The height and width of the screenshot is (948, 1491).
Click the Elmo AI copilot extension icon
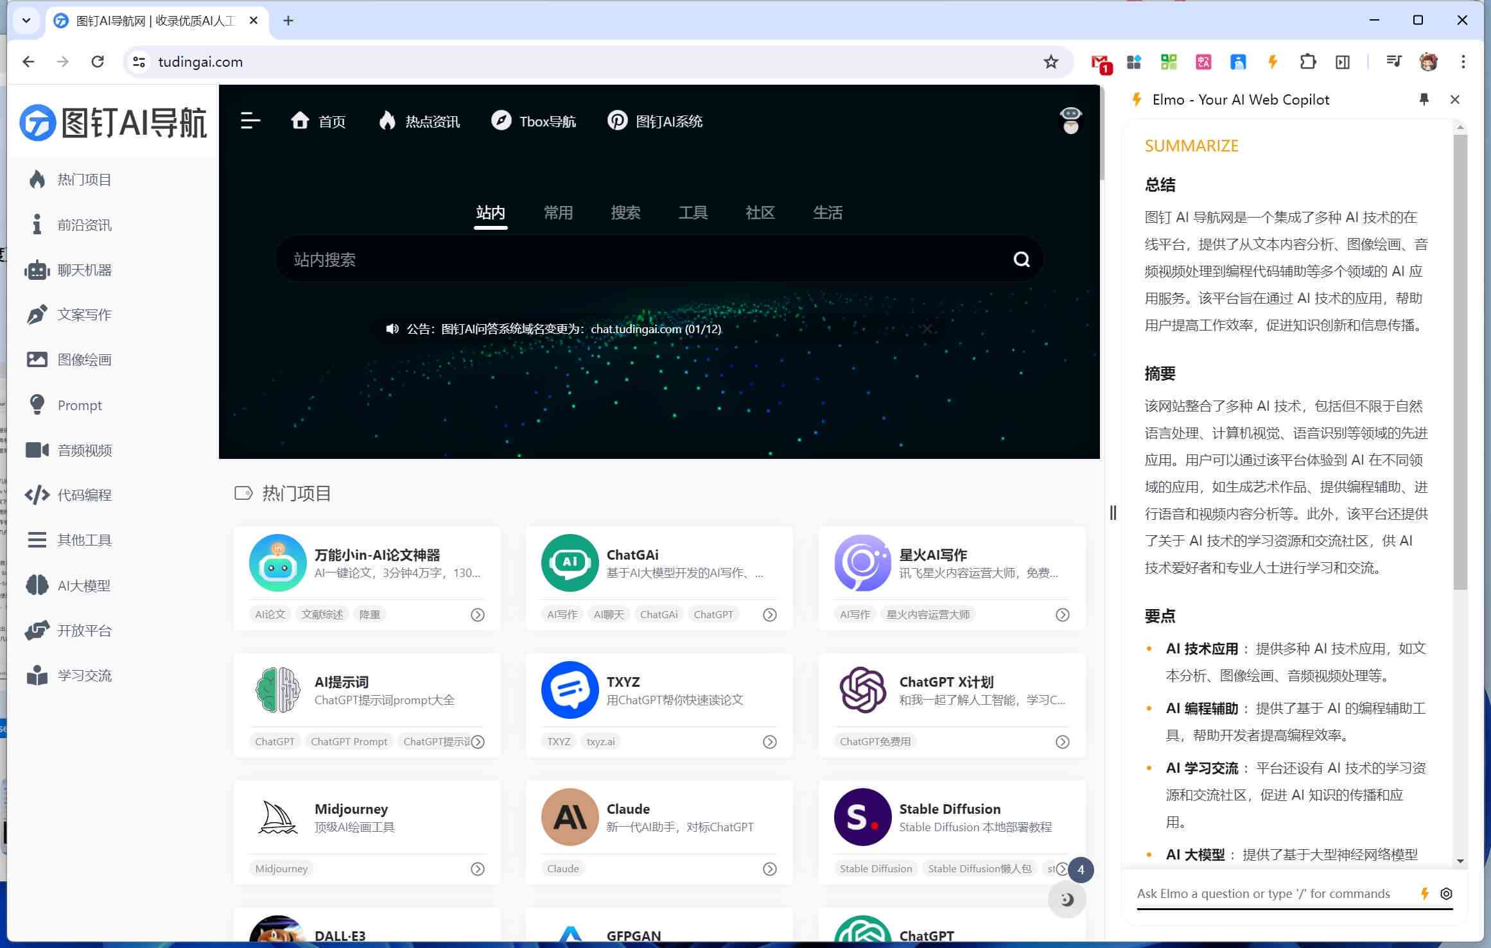1270,62
